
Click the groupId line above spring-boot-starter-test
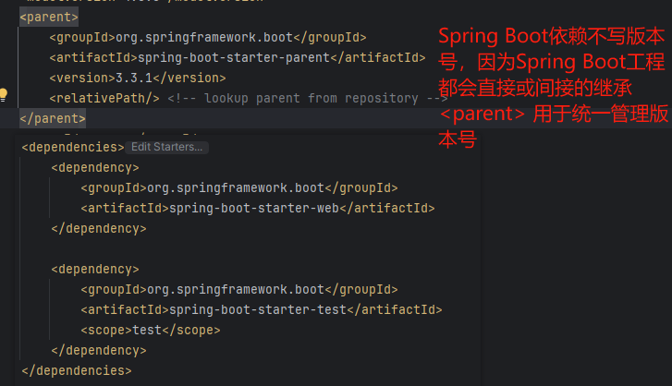pyautogui.click(x=239, y=290)
